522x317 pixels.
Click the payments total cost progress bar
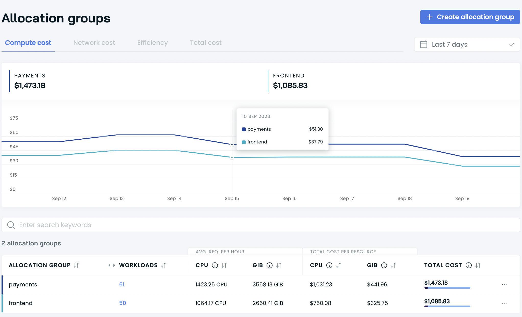(447, 288)
